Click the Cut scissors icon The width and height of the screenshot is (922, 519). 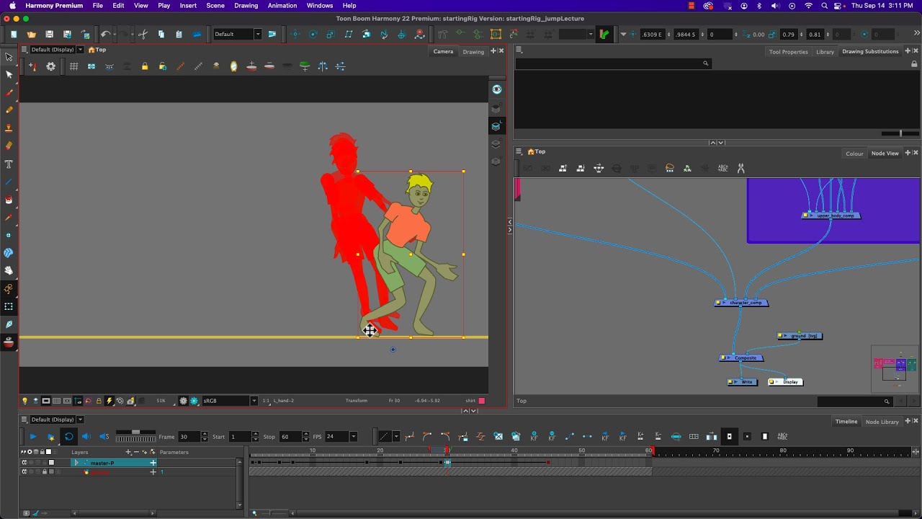[143, 34]
